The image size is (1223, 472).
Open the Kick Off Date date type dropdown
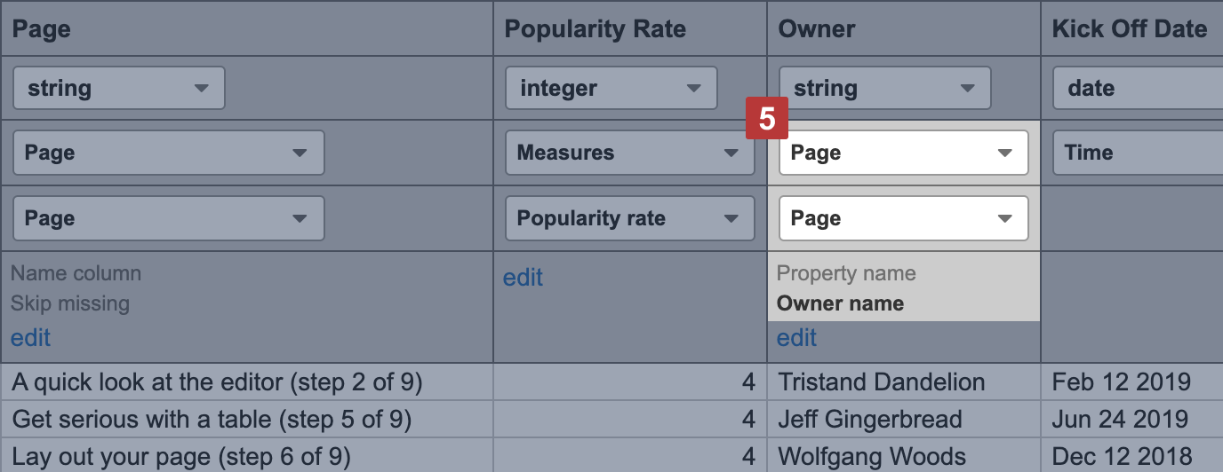(x=1139, y=89)
